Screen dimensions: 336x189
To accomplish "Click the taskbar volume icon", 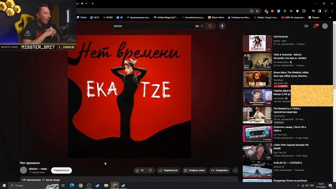I will [307, 185].
